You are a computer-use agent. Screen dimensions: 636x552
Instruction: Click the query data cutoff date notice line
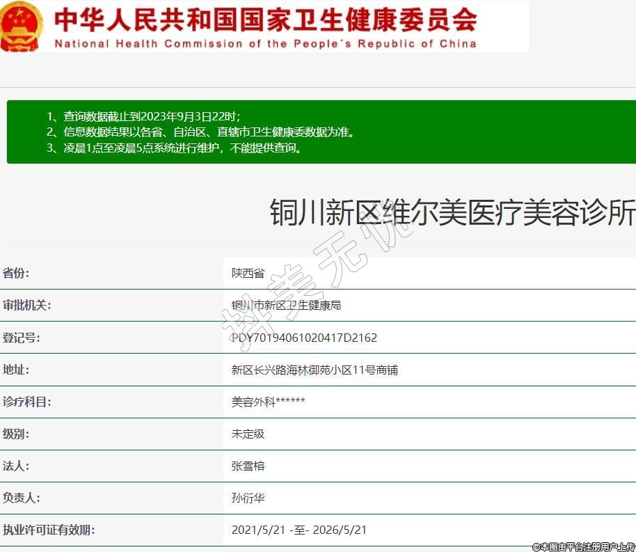[x=143, y=116]
